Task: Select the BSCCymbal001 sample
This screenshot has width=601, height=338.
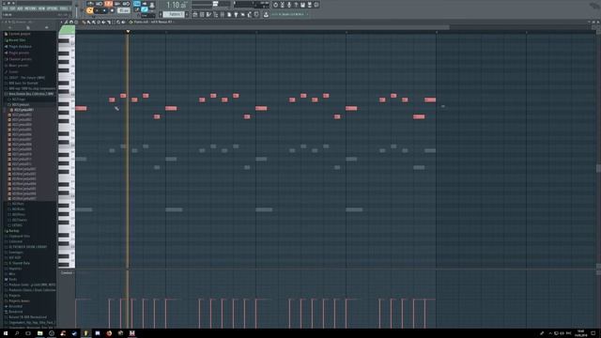Action: [23, 110]
